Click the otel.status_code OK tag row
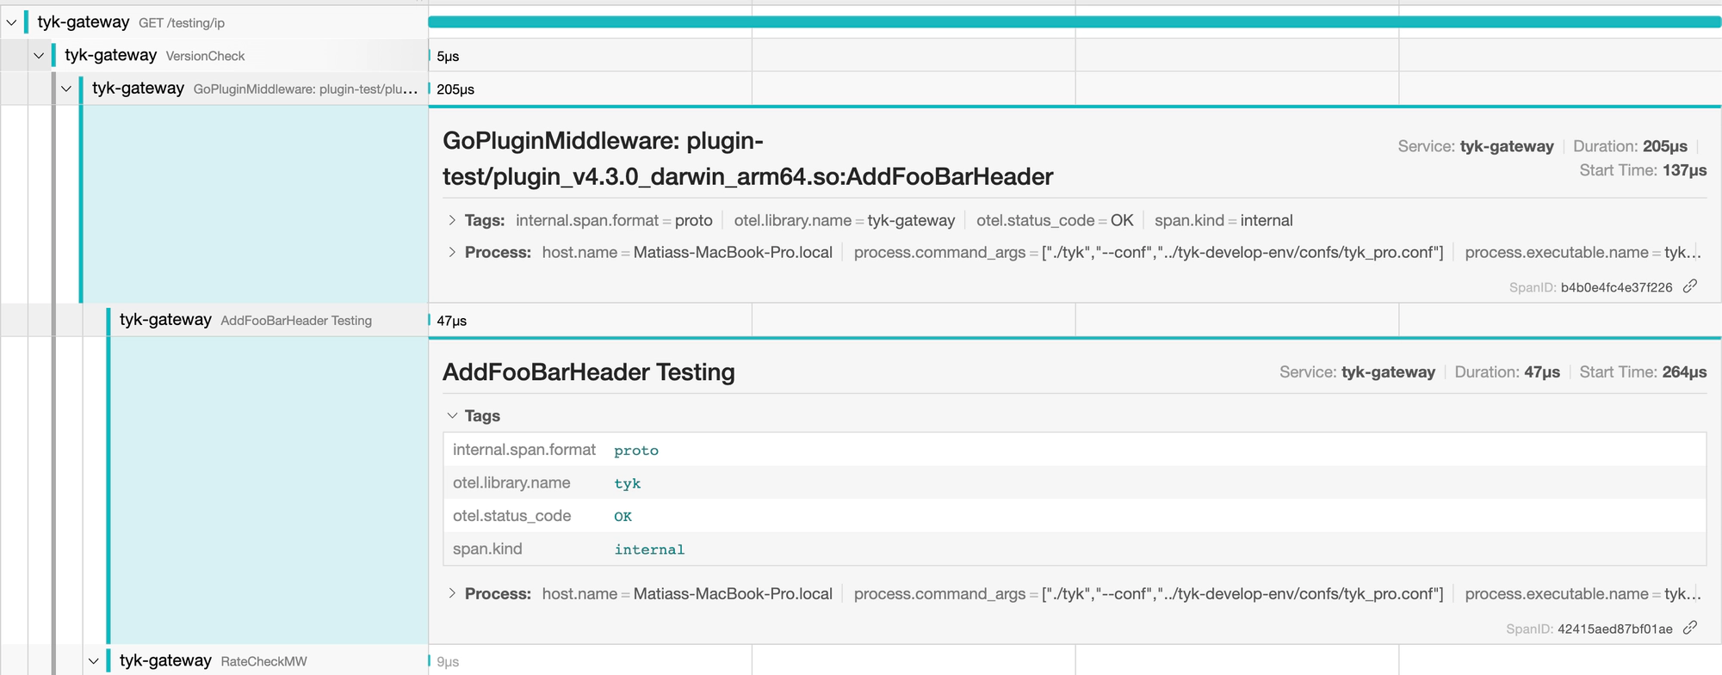The width and height of the screenshot is (1722, 675). (x=1073, y=516)
